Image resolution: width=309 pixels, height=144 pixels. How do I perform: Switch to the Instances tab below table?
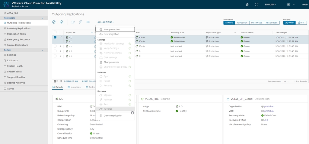74,87
